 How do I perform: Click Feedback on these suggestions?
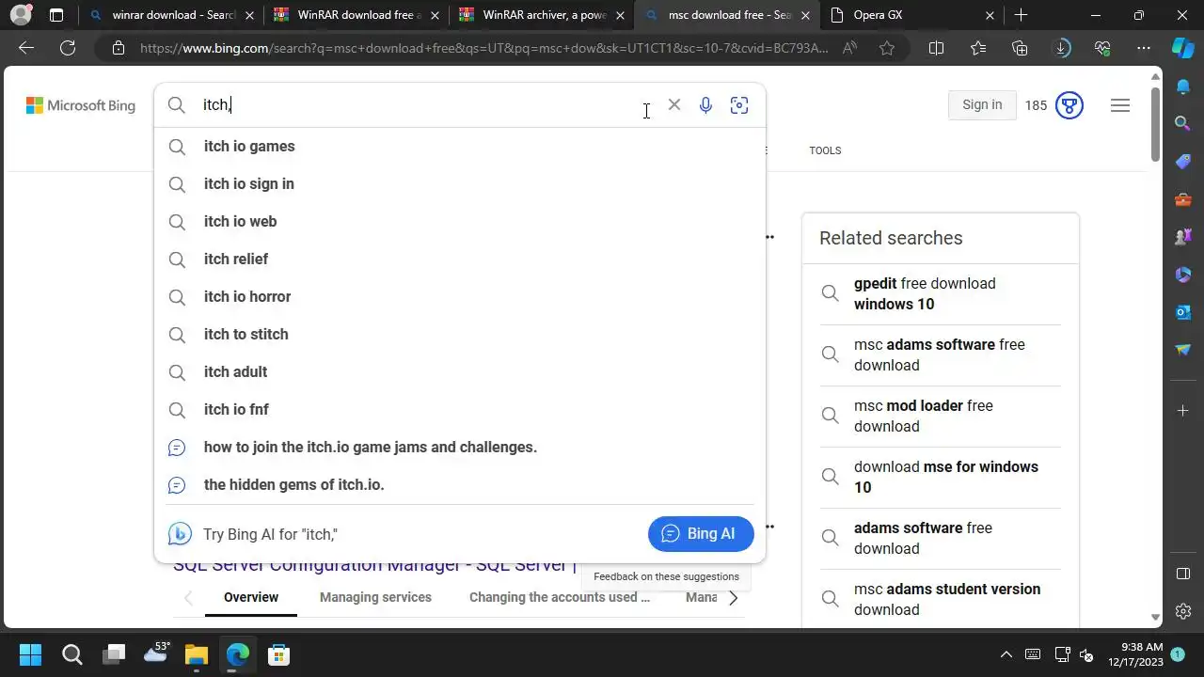pos(666,576)
